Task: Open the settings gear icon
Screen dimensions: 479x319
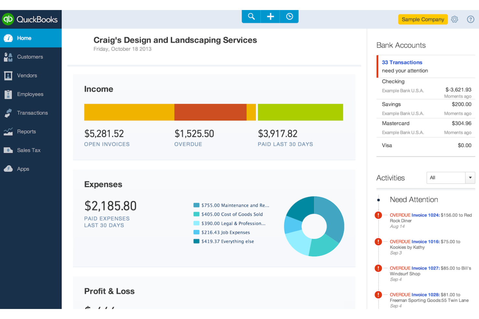Action: [454, 19]
